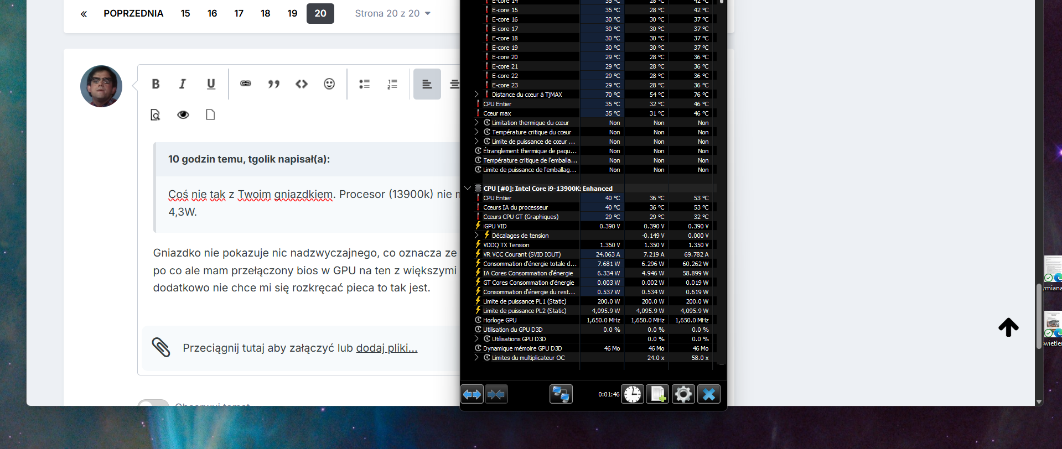Screen dimensions: 1062x449
Task: Underline text with the U button
Action: tap(211, 84)
